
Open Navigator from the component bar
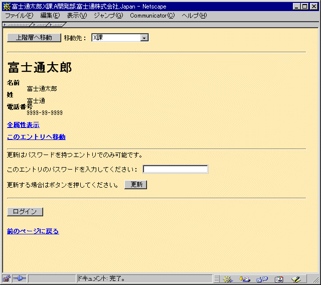(228, 279)
